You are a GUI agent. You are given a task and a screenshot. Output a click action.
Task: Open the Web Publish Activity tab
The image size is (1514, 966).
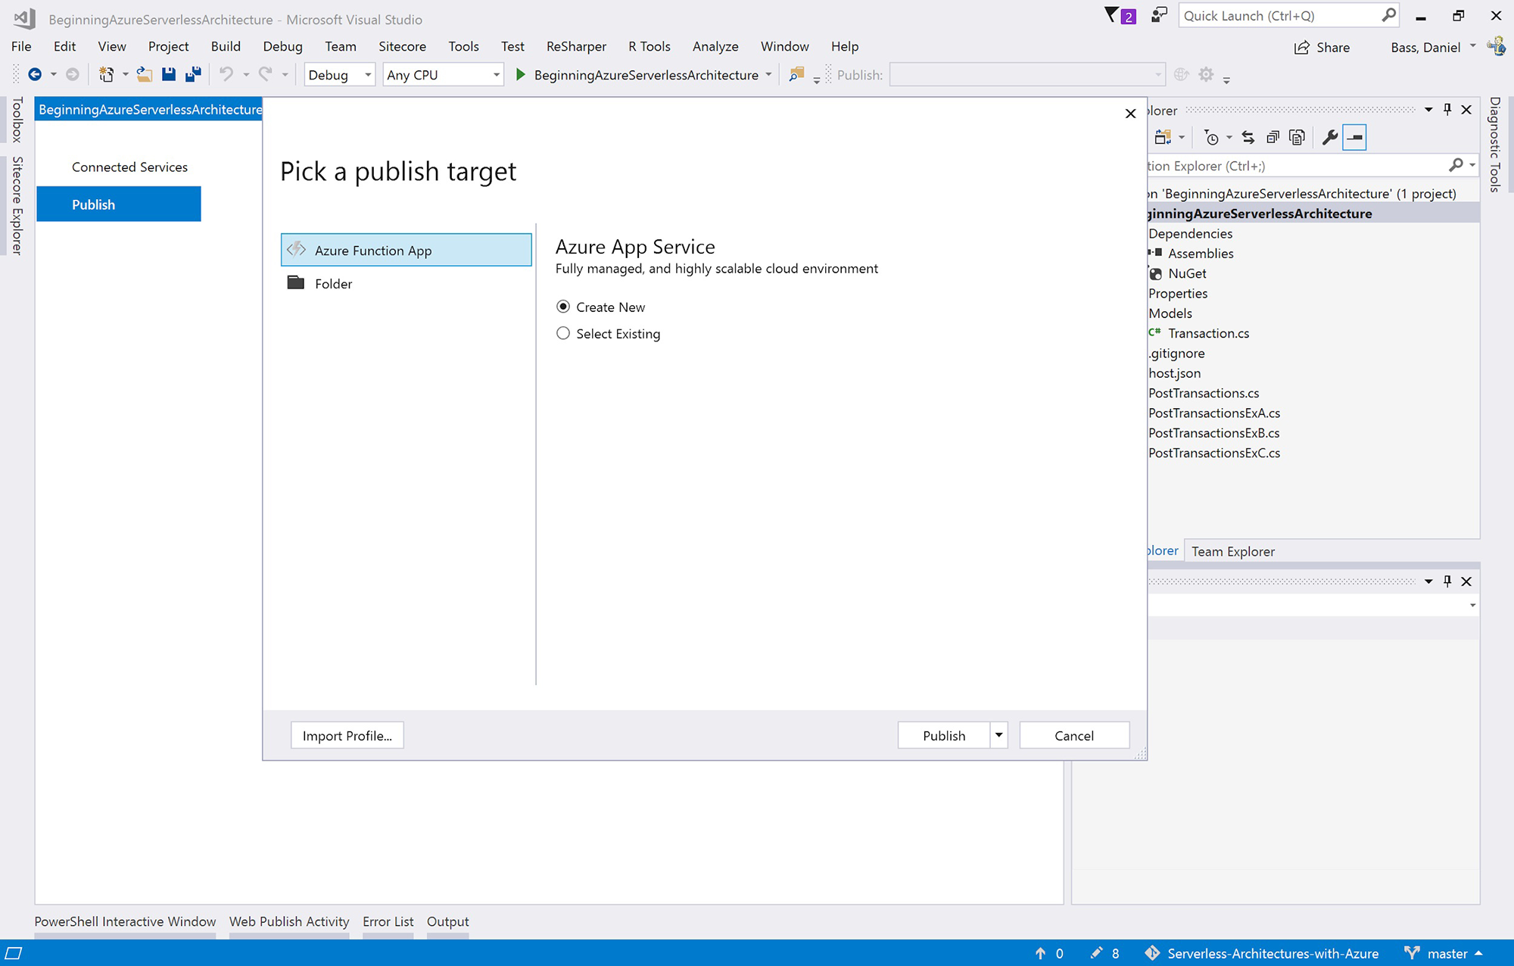pos(289,921)
